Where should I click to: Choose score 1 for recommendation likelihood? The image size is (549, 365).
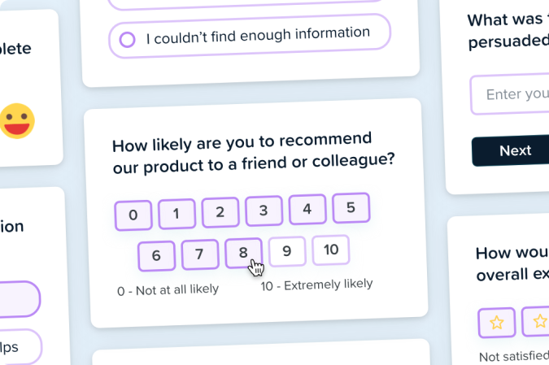click(176, 214)
